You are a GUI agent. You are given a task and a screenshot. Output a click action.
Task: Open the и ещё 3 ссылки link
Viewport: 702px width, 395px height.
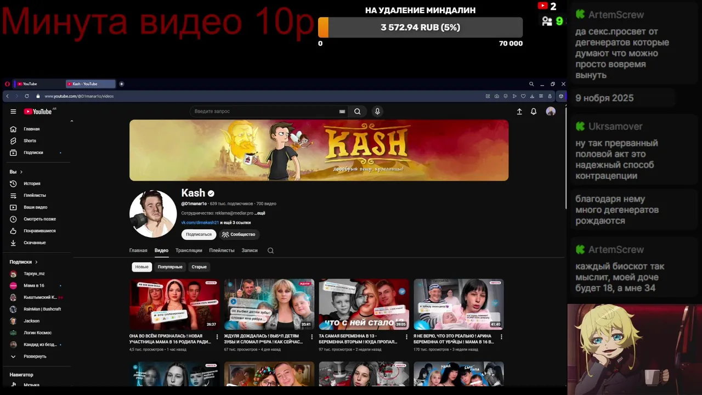coord(236,223)
